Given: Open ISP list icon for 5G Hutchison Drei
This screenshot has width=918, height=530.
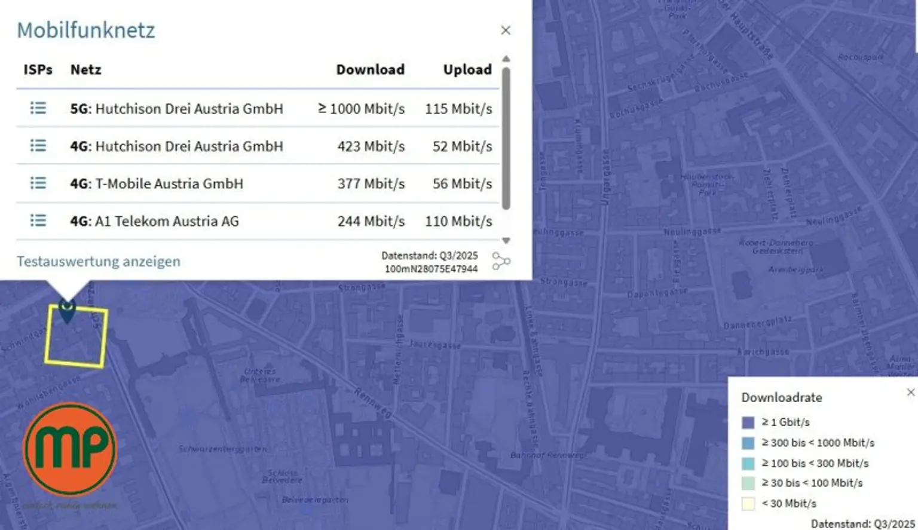Looking at the screenshot, I should 38,108.
